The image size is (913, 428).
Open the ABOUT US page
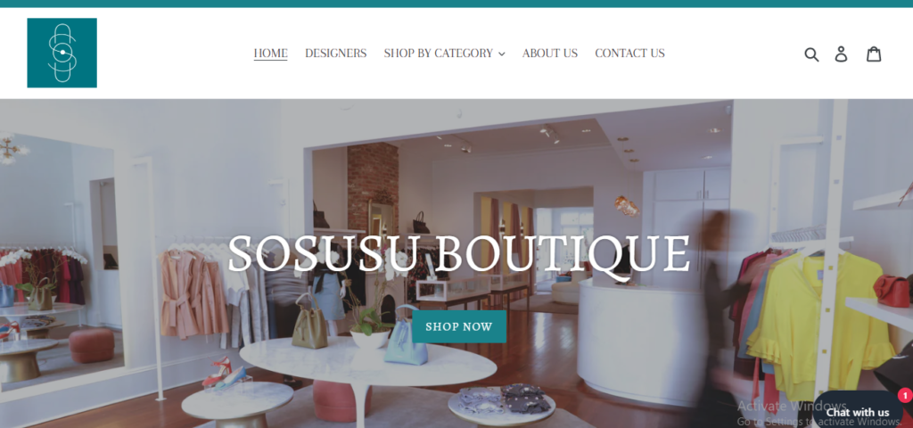coord(549,53)
